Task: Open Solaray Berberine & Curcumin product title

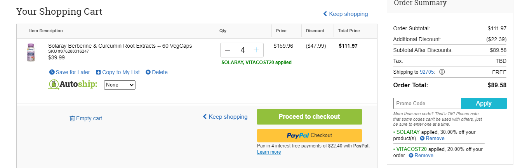Action: (x=120, y=46)
